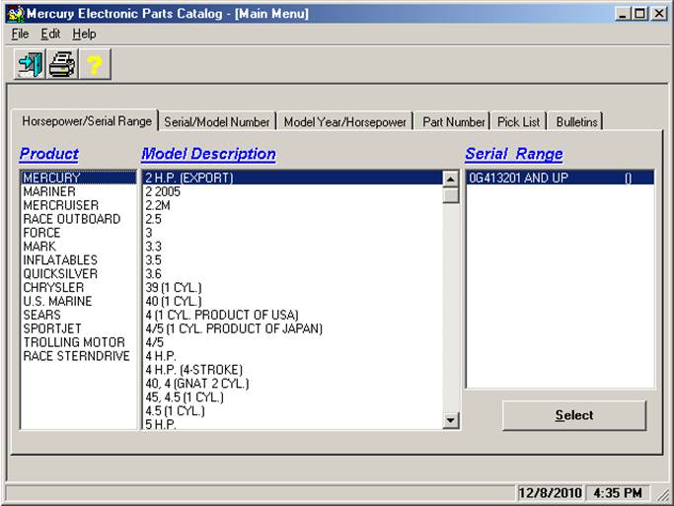Open the Help menu
The height and width of the screenshot is (506, 674).
84,34
